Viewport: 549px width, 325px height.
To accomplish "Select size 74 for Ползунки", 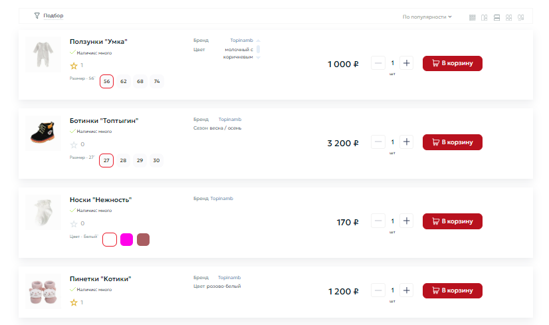I will point(156,82).
